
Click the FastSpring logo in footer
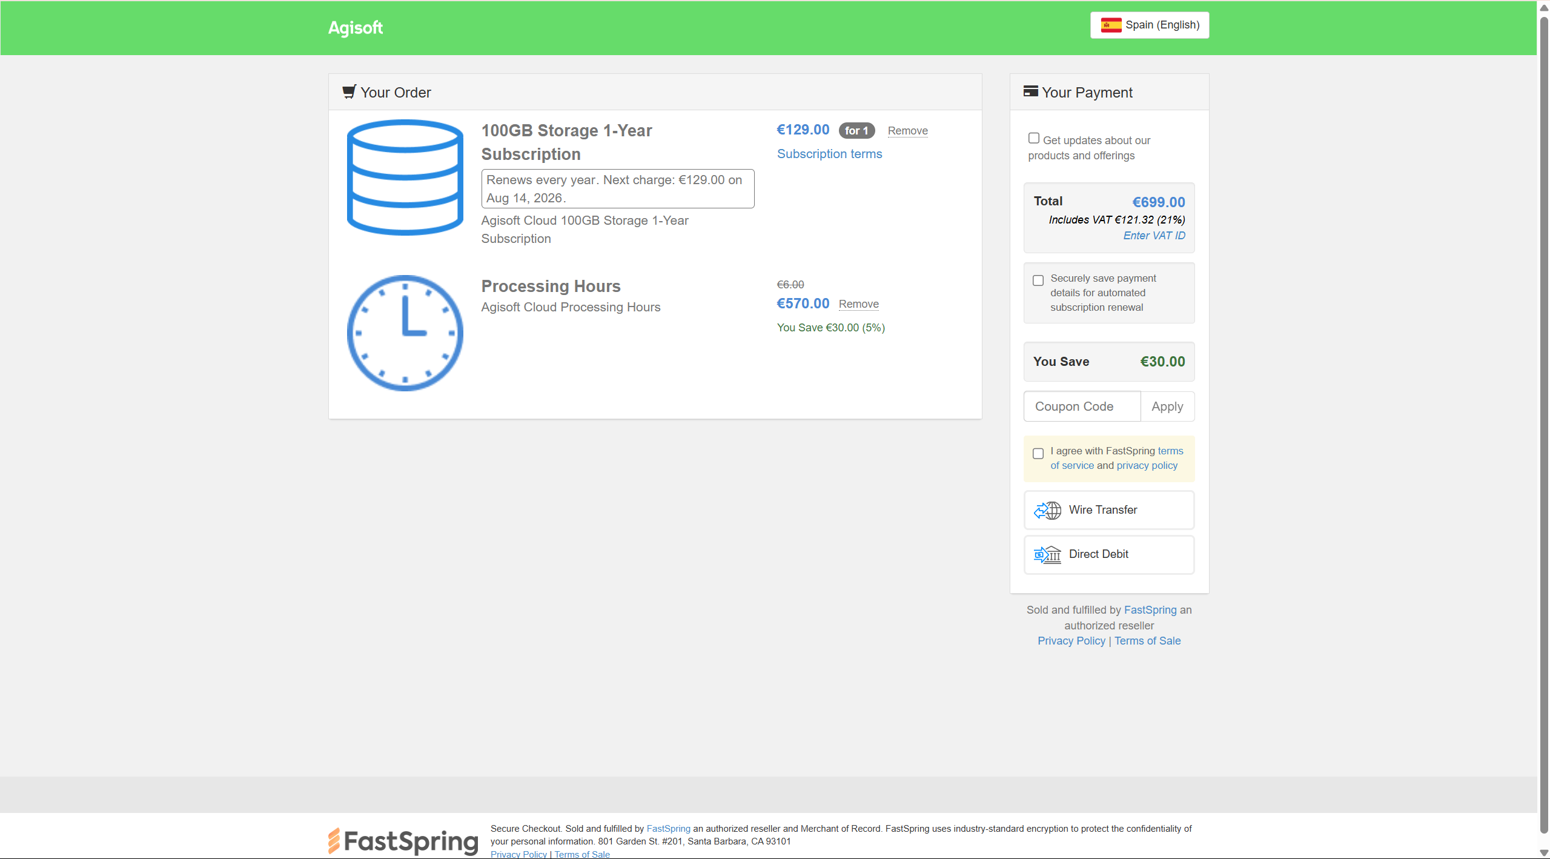(x=403, y=841)
